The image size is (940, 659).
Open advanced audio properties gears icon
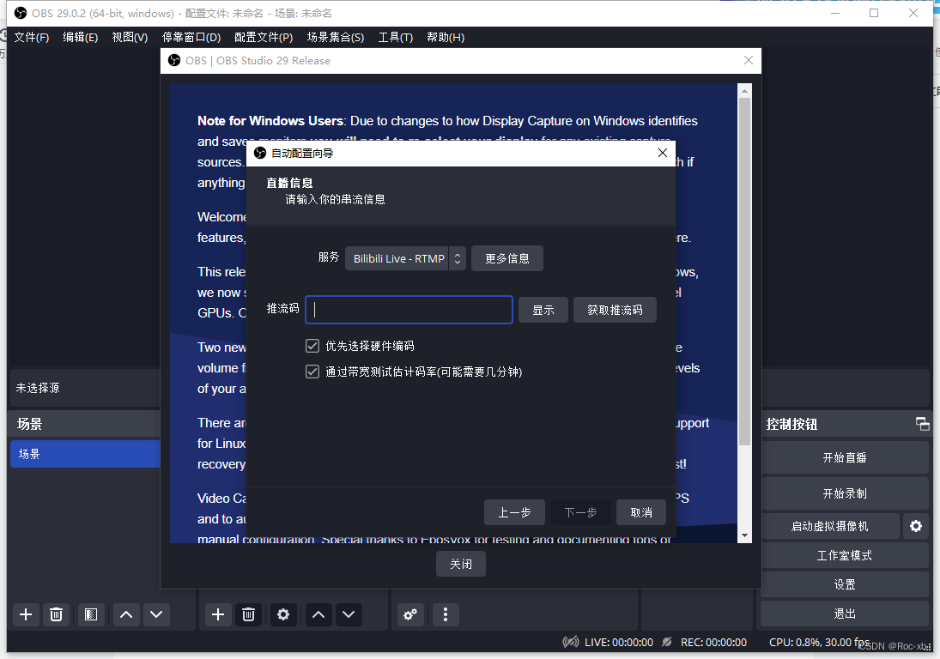click(x=410, y=614)
